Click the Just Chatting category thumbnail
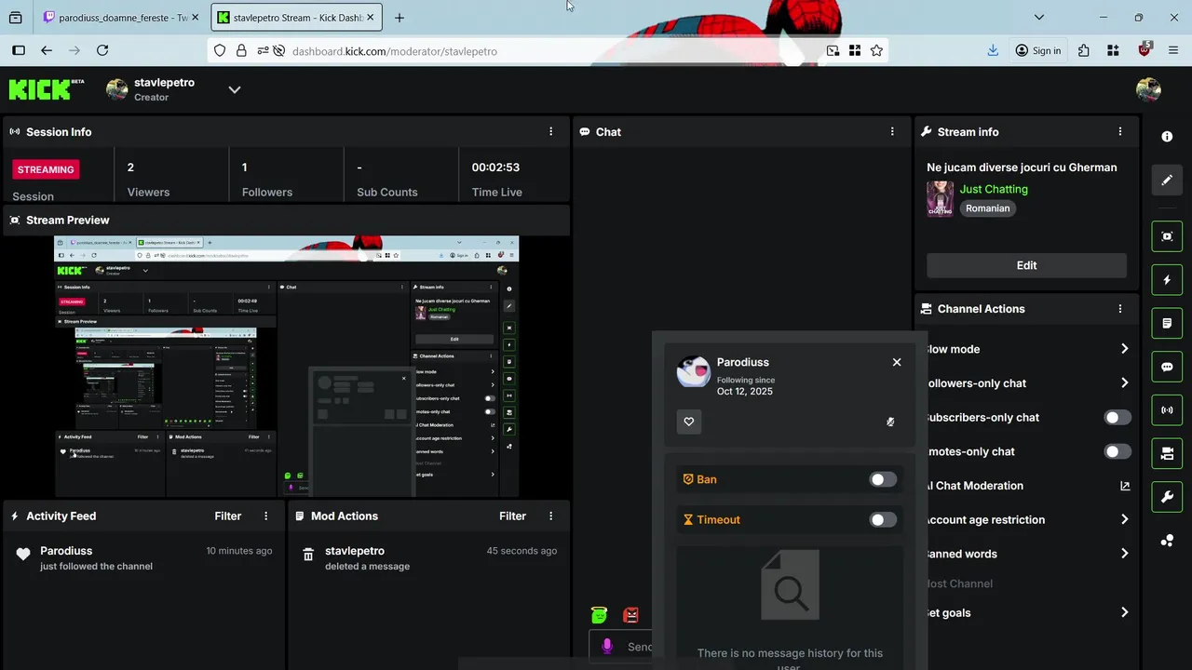The image size is (1192, 670). click(x=940, y=198)
